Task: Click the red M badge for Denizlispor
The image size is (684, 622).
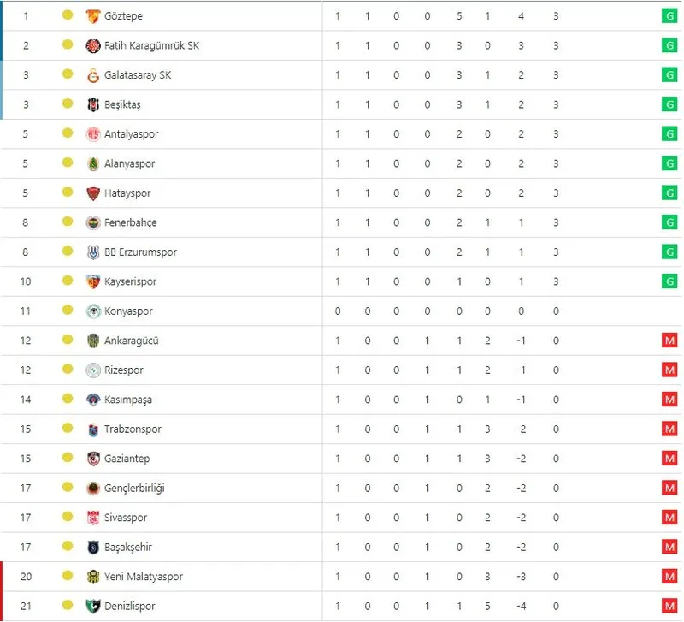Action: (x=670, y=606)
